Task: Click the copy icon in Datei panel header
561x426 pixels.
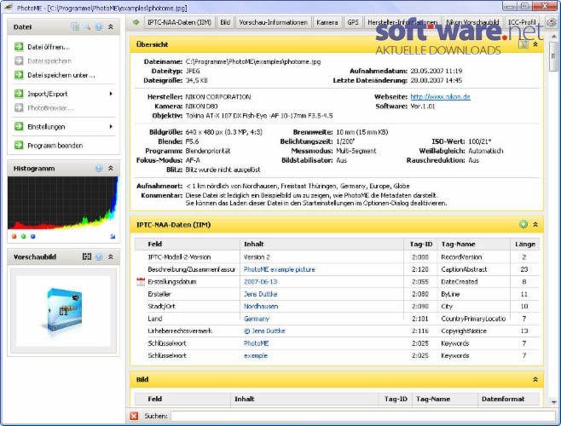Action: tap(75, 26)
